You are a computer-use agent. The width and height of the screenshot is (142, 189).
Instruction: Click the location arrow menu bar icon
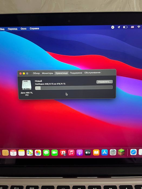coord(119,27)
